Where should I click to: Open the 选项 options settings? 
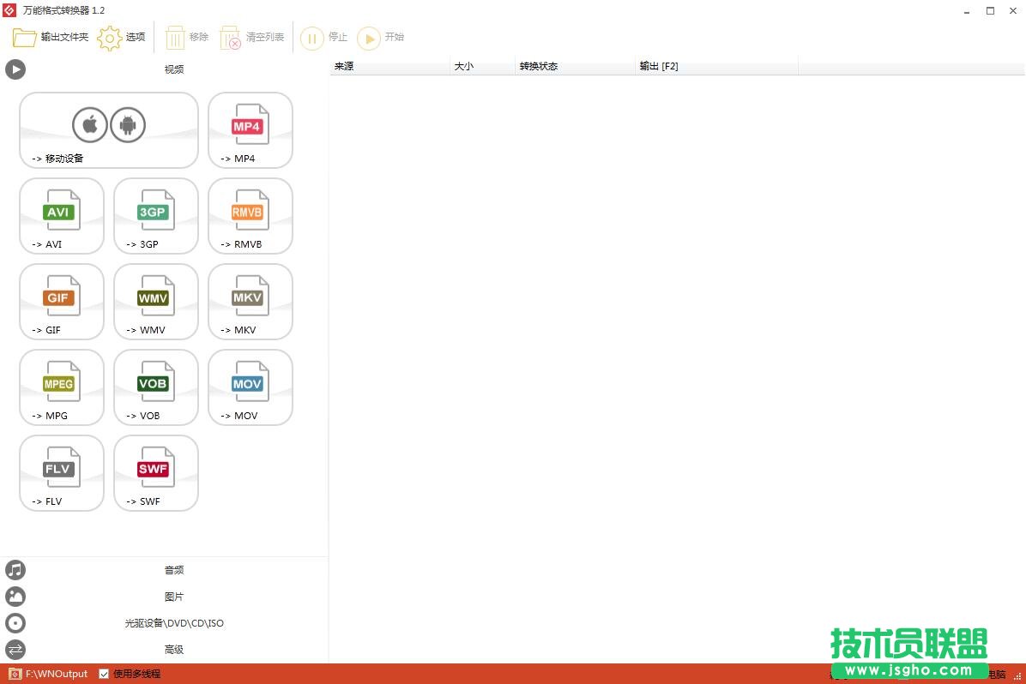(x=122, y=38)
